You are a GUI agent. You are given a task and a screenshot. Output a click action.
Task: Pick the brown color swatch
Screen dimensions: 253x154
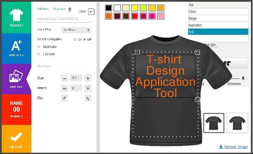[126, 16]
